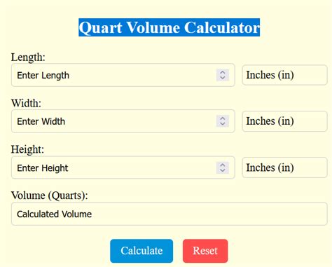Expand the Height unit Inches selector
Image resolution: width=332 pixels, height=267 pixels.
[284, 167]
